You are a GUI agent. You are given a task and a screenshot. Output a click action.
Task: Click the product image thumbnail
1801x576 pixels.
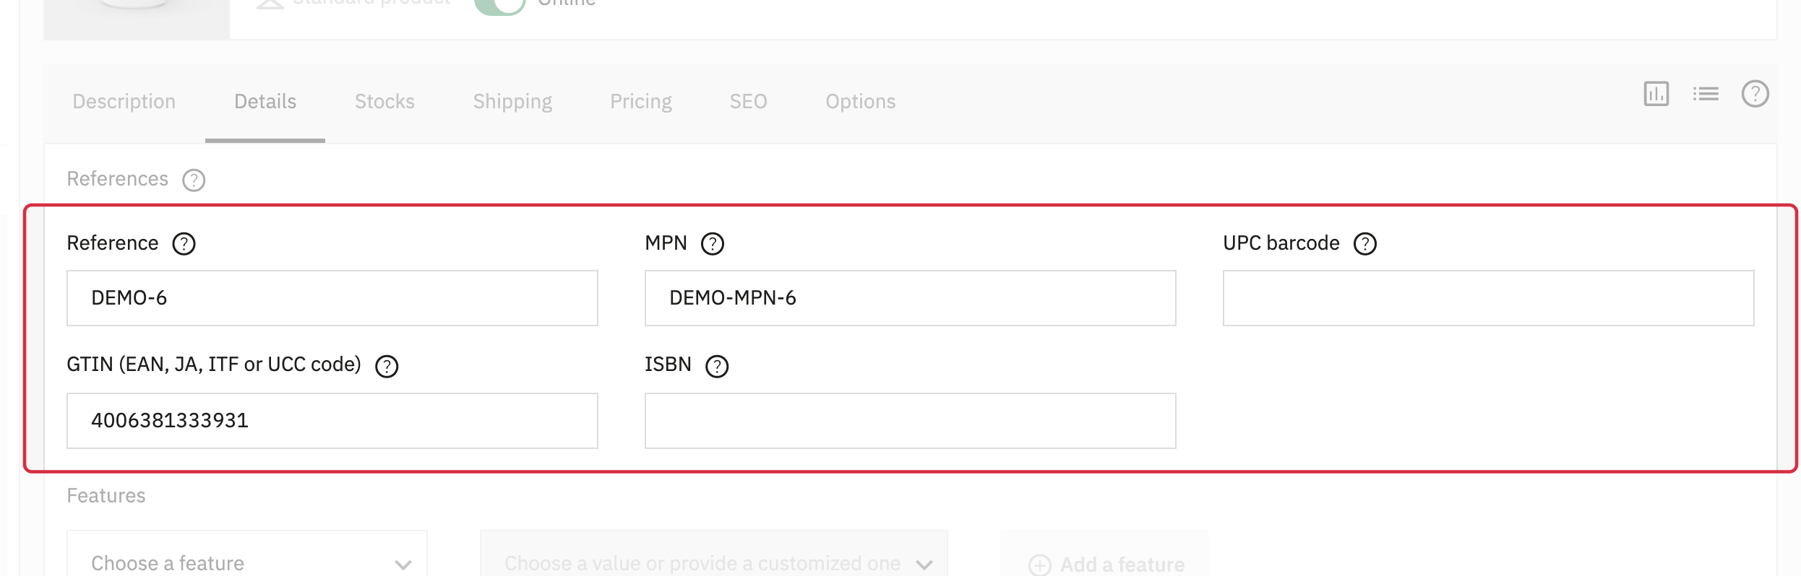137,19
